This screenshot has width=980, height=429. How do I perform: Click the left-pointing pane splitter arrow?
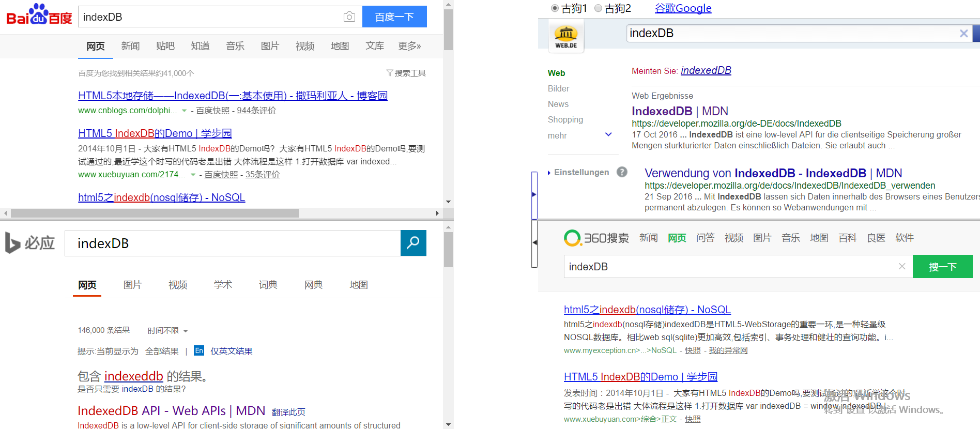534,242
